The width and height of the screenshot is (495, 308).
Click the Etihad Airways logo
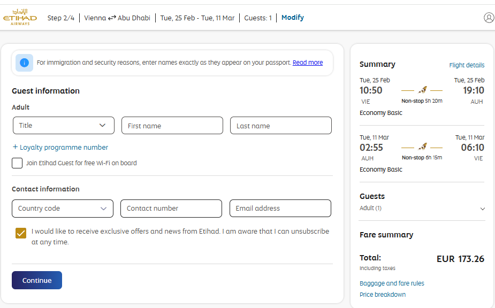(x=20, y=17)
